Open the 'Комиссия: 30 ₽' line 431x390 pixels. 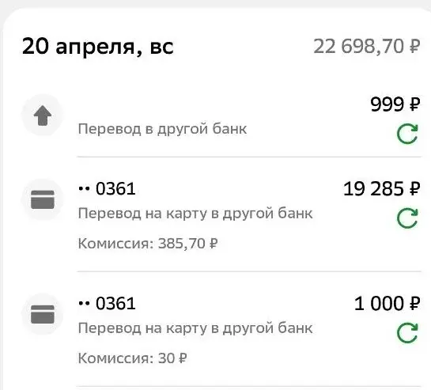[133, 358]
